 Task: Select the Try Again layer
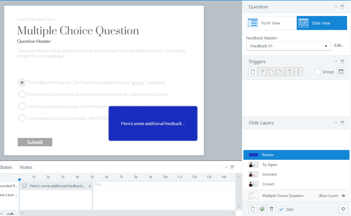pos(297,164)
